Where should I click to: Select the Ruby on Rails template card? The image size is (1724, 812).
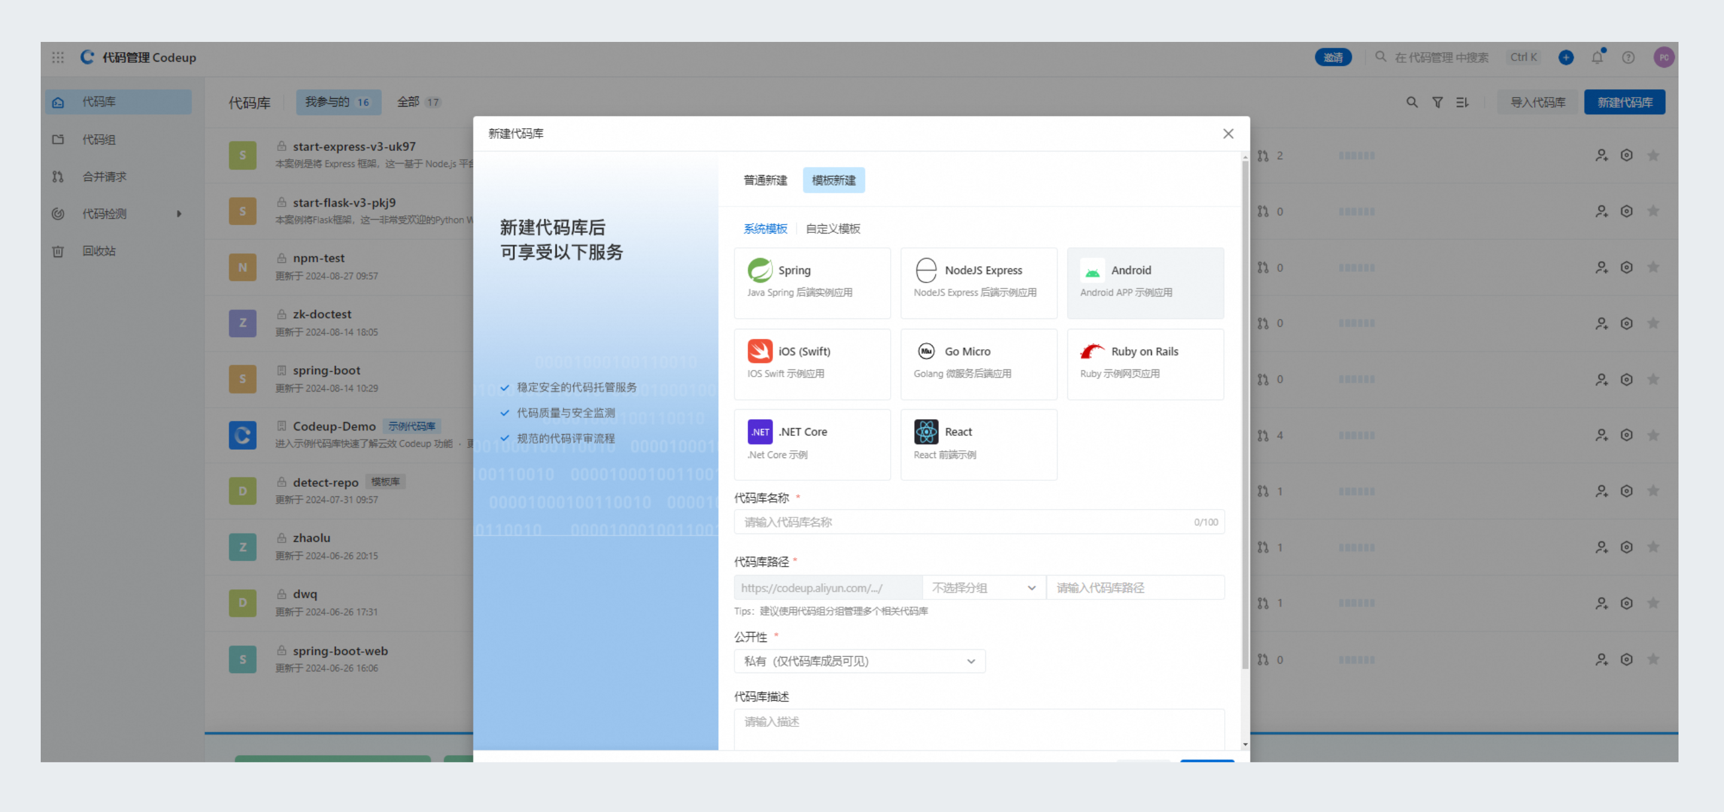[1145, 363]
